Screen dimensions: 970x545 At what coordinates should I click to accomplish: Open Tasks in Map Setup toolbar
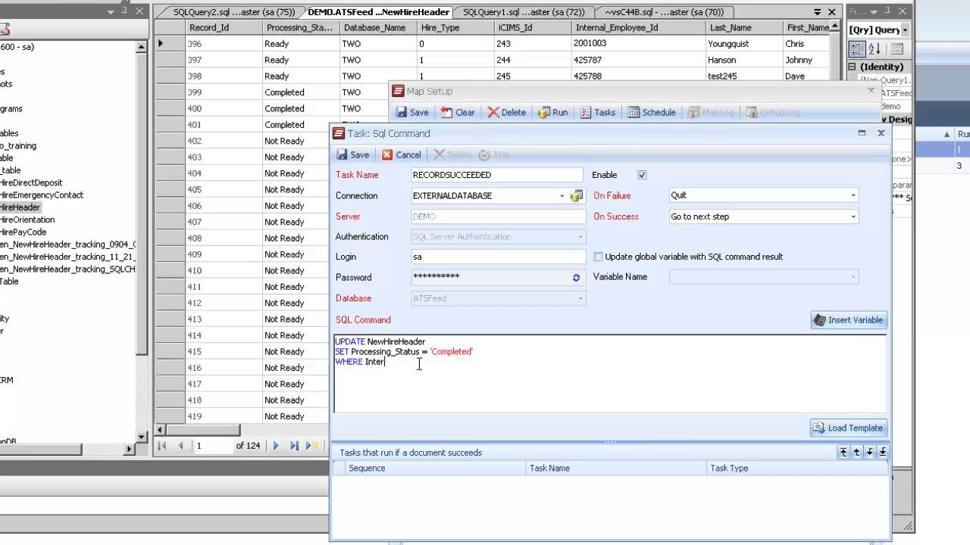click(x=598, y=112)
